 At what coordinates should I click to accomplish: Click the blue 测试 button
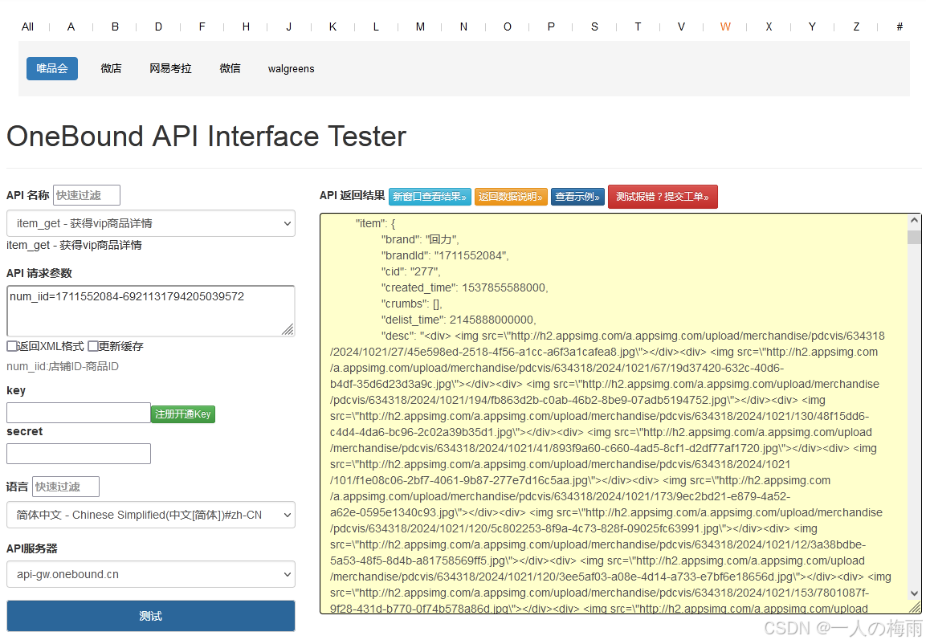pyautogui.click(x=151, y=616)
